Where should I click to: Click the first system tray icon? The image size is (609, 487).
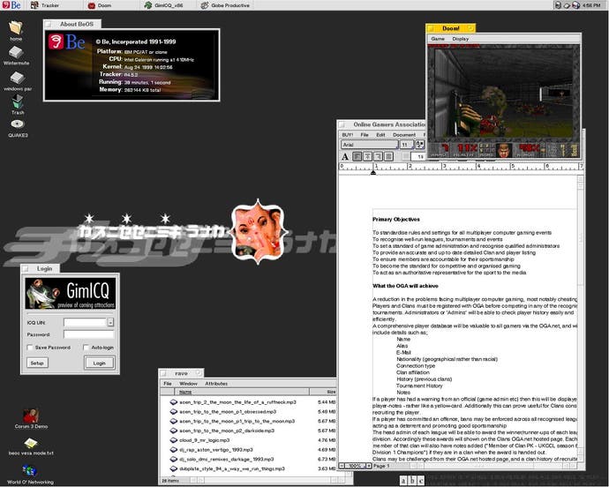pyautogui.click(x=559, y=5)
